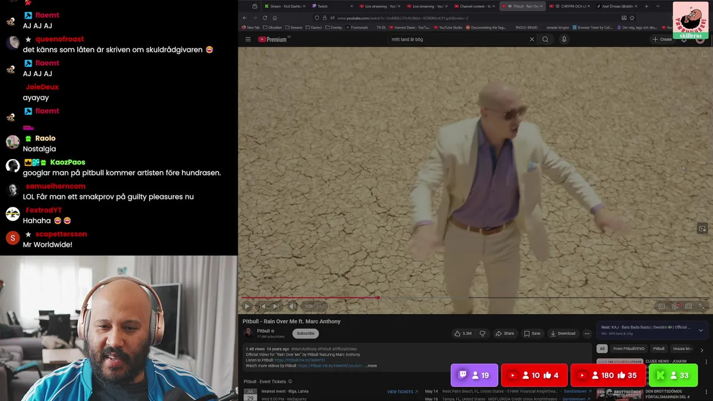Click the browser forward arrow
Screen dimensions: 713x401
coord(255,18)
